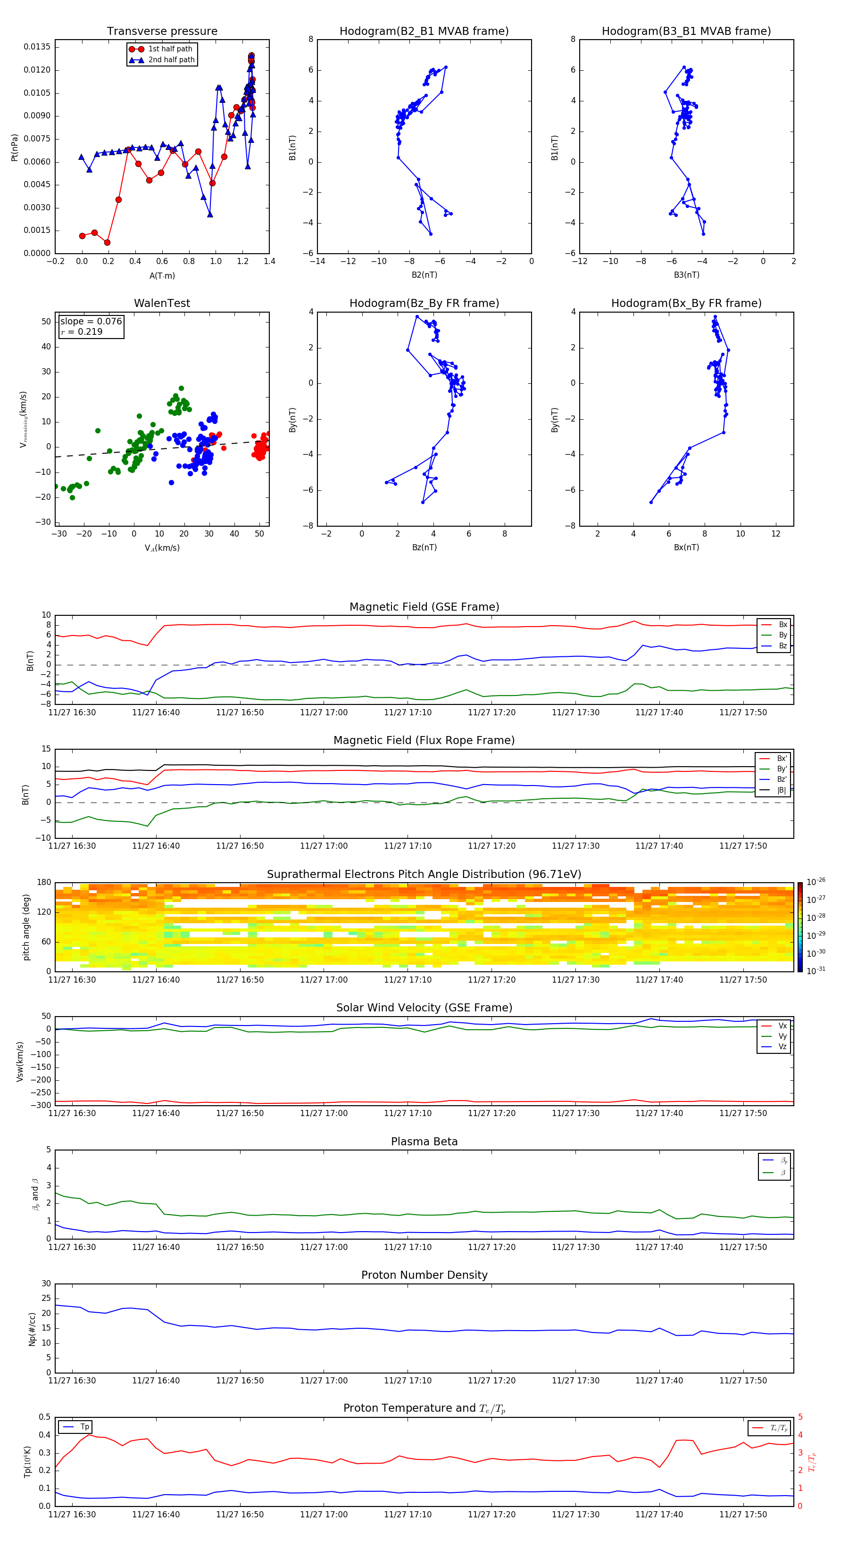Select the Tp legend entry

pyautogui.click(x=75, y=1427)
